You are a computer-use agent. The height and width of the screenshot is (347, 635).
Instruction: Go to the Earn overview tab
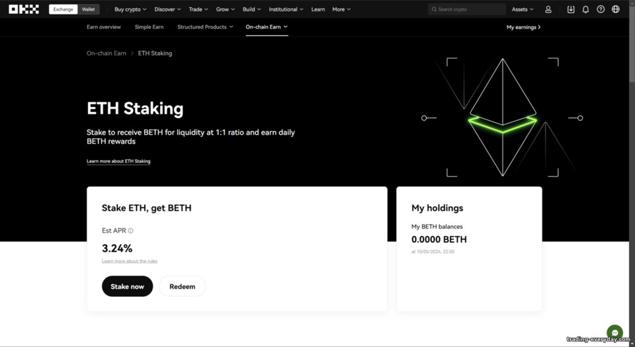[104, 27]
